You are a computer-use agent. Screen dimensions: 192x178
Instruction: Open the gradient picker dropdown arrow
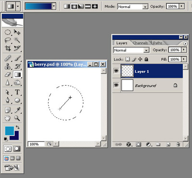[x=54, y=6]
